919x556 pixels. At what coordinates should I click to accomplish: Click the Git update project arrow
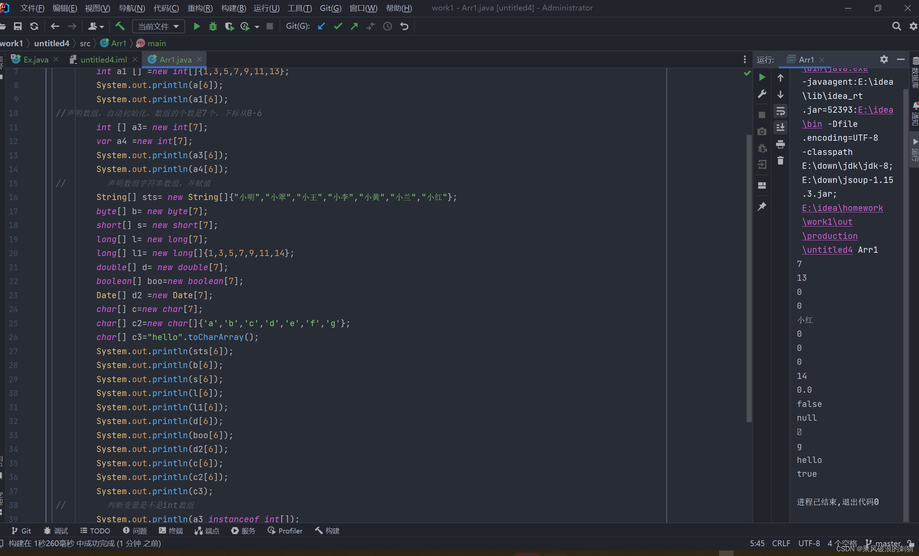(x=321, y=26)
